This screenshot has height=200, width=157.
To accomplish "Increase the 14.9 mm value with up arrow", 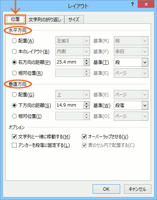I will pyautogui.click(x=87, y=104).
